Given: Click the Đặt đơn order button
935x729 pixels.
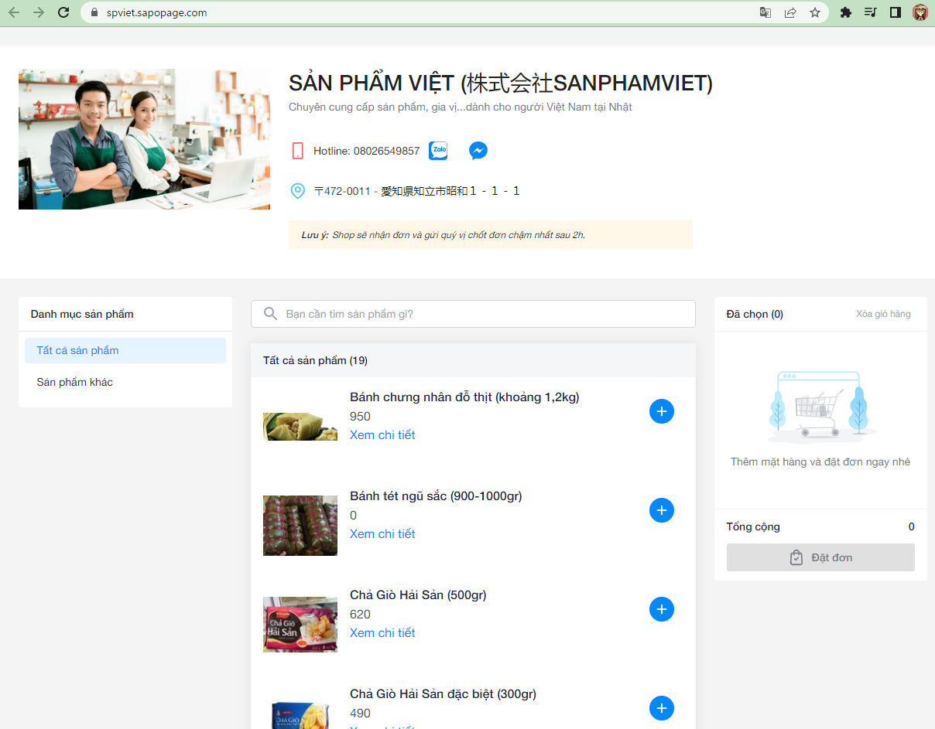Looking at the screenshot, I should click(820, 557).
